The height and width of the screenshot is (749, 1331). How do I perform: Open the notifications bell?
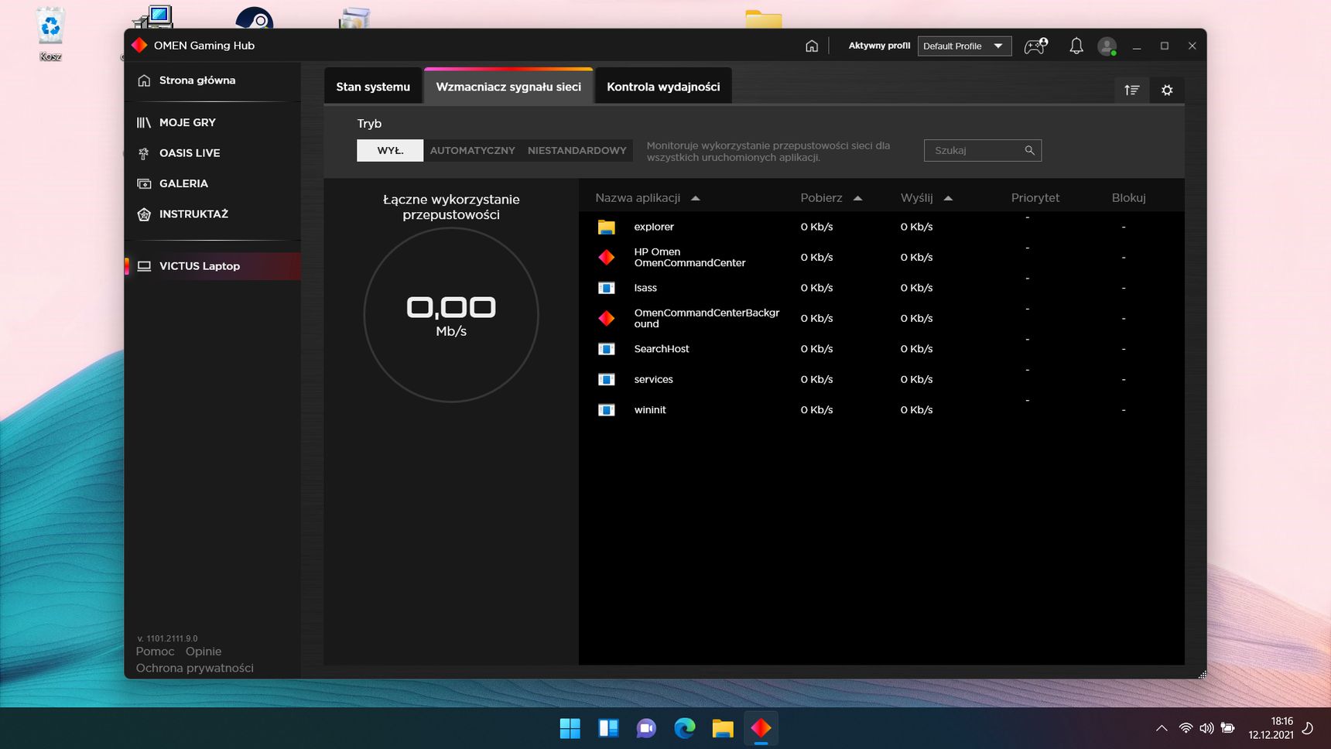pos(1076,46)
